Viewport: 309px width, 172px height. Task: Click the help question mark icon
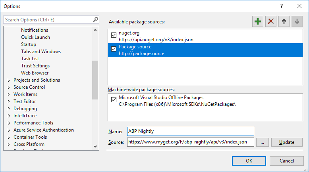pyautogui.click(x=282, y=6)
